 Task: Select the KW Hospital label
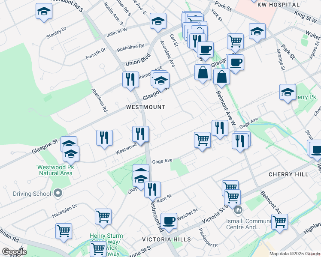coord(278,5)
